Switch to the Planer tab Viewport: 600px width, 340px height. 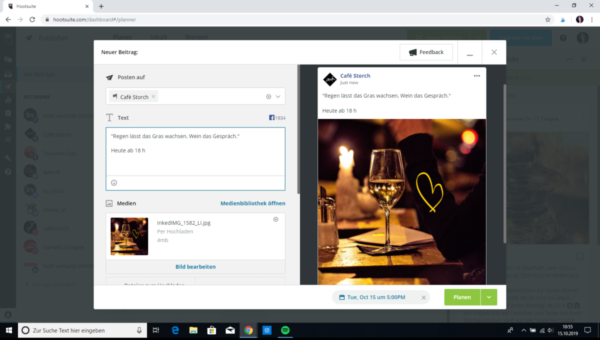[122, 37]
